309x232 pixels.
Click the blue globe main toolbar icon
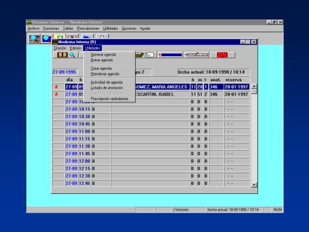tap(46, 39)
